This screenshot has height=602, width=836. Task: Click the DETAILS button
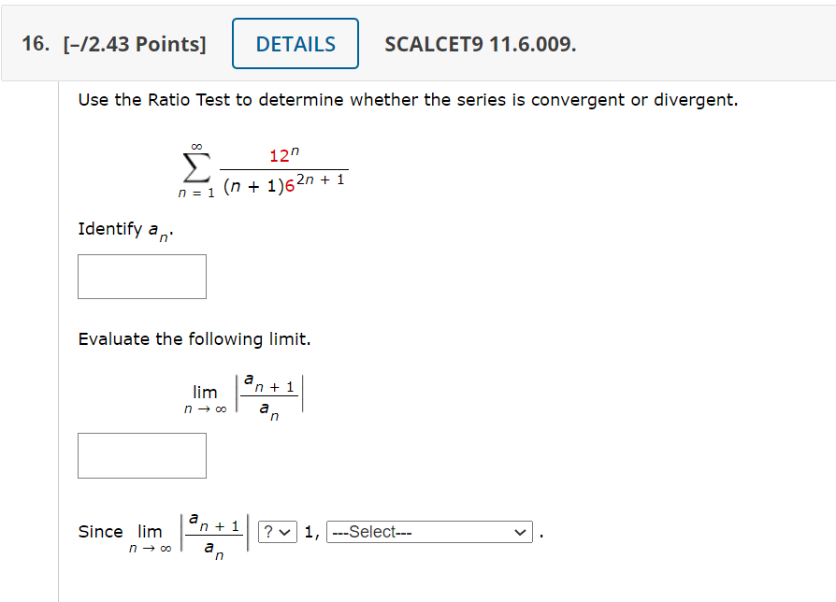click(295, 43)
